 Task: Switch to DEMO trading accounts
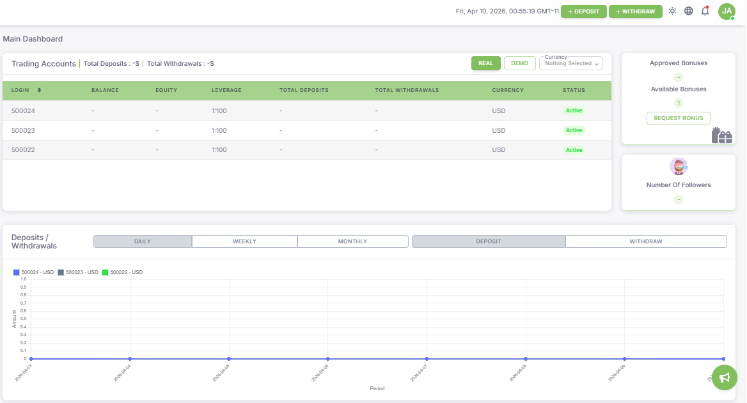[x=520, y=63]
